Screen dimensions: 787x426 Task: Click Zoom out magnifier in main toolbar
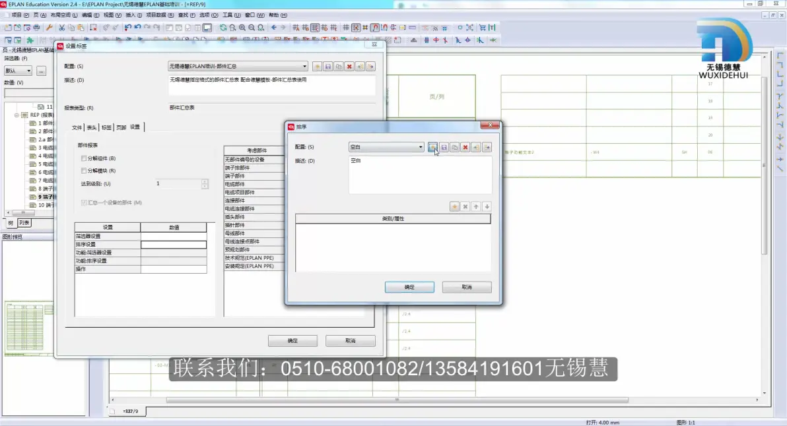[x=252, y=28]
